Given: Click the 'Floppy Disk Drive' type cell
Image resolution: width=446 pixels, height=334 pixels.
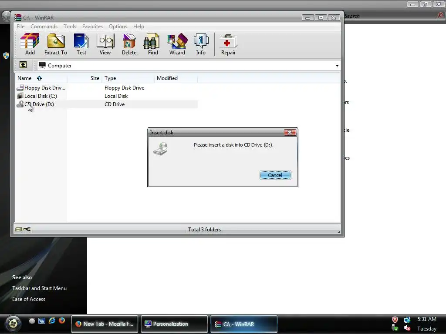Looking at the screenshot, I should pos(124,88).
